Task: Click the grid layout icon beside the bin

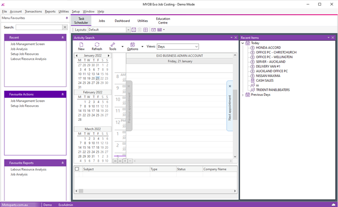Action: tap(145, 30)
